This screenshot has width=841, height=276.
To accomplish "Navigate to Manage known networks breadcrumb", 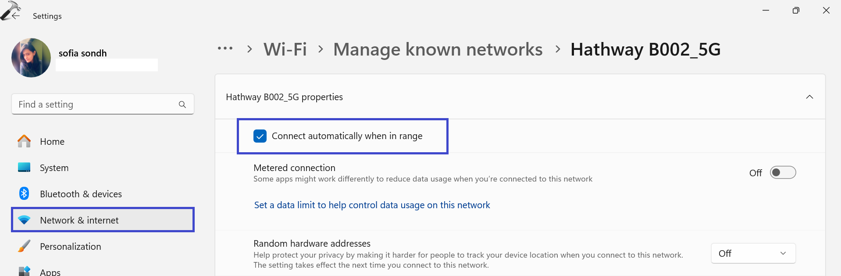I will [x=438, y=49].
